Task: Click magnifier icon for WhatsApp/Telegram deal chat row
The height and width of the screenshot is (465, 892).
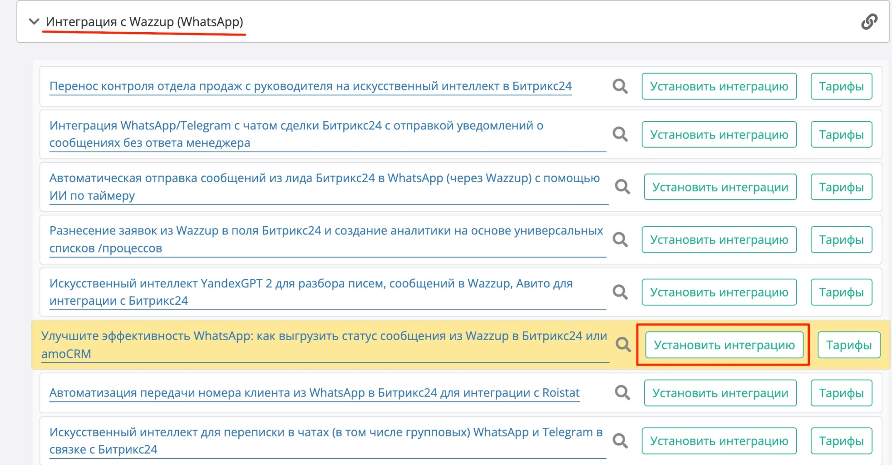Action: (620, 134)
